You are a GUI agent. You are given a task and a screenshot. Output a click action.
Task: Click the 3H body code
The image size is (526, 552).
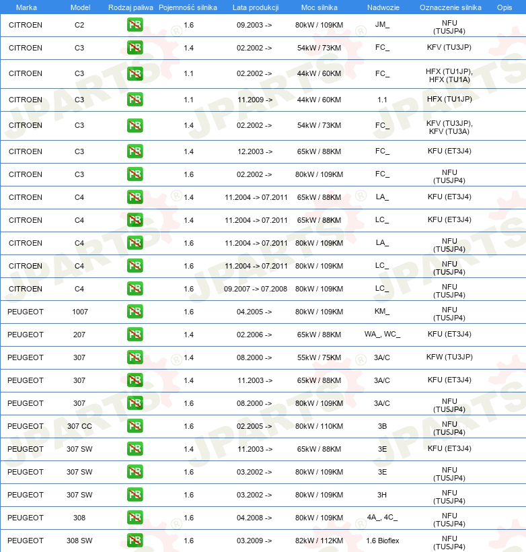click(x=382, y=495)
